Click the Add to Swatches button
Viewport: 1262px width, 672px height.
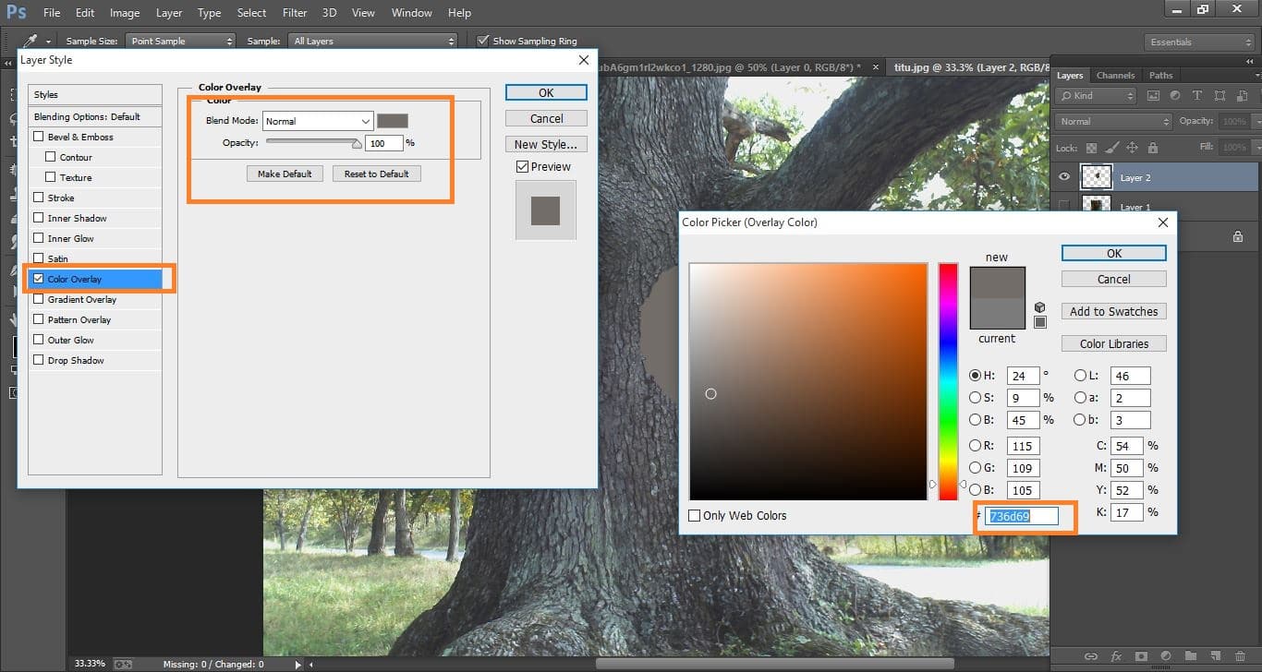1113,311
